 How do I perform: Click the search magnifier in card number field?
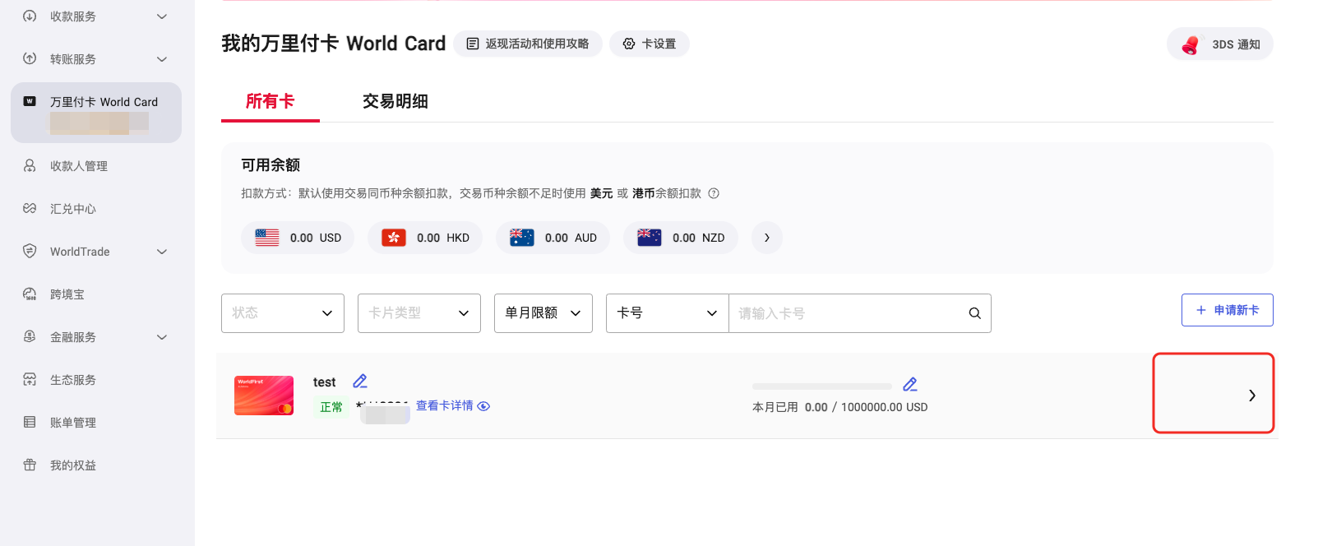click(x=974, y=313)
